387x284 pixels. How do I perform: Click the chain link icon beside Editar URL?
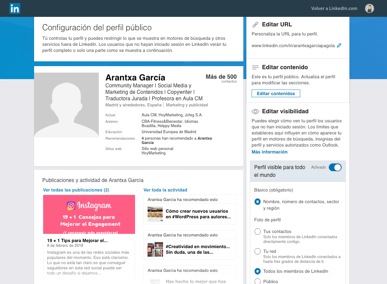255,24
